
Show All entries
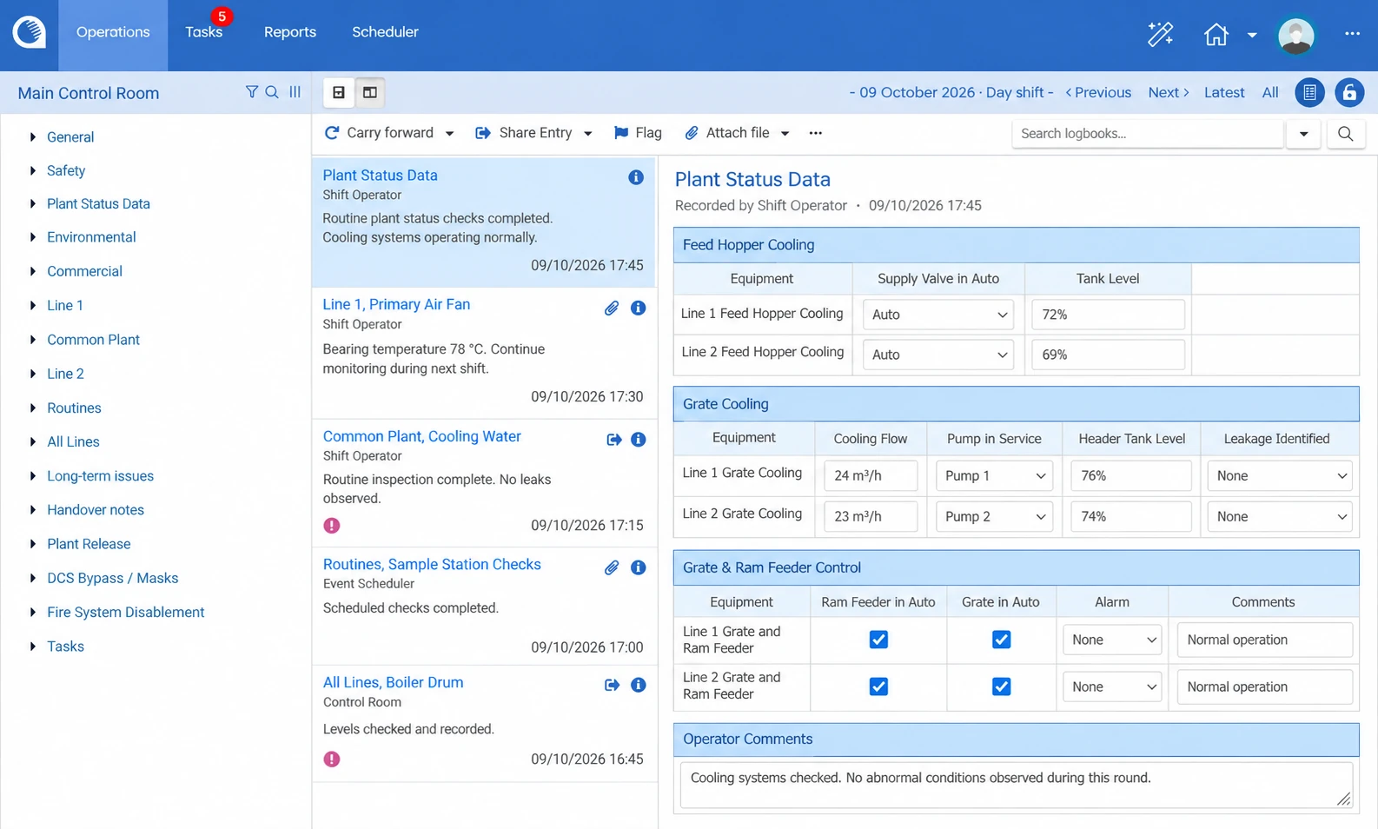point(1270,92)
